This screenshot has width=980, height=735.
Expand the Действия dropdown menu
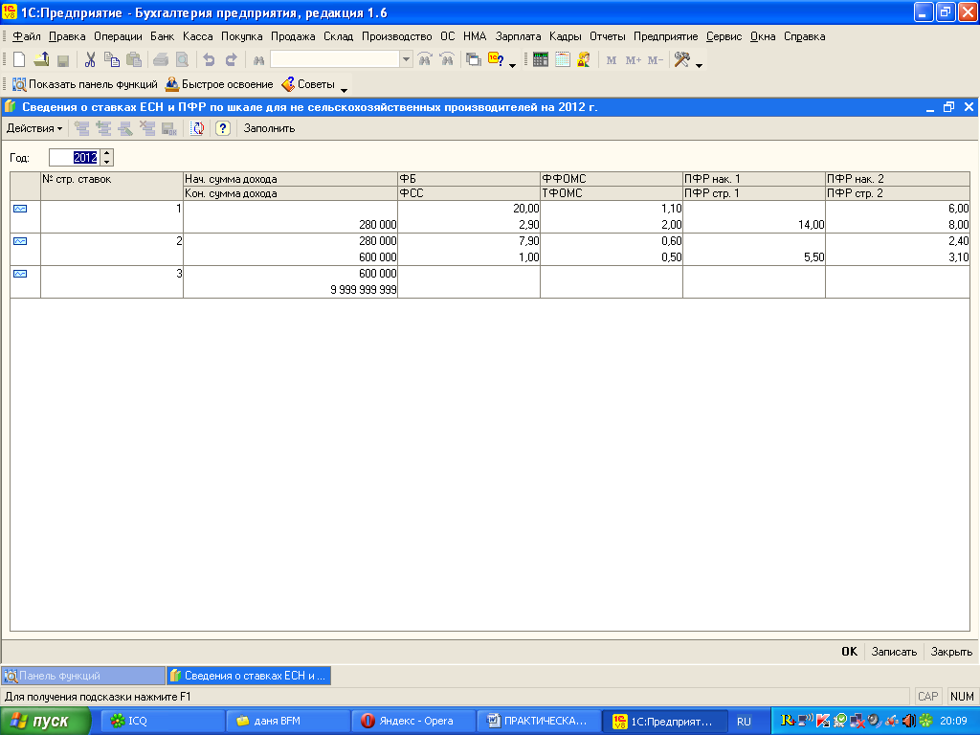pyautogui.click(x=33, y=129)
